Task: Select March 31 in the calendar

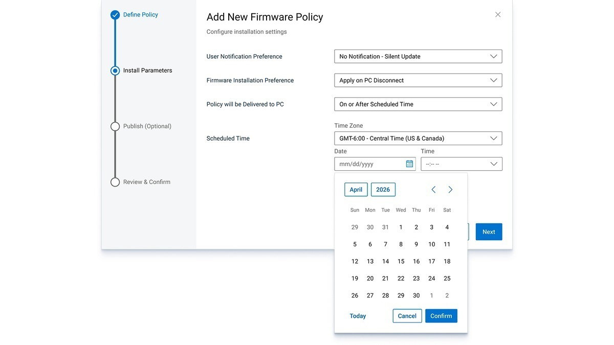Action: 386,227
